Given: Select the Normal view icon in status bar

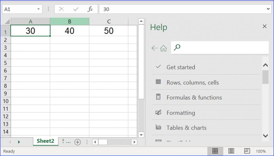Looking at the screenshot, I should (x=215, y=151).
